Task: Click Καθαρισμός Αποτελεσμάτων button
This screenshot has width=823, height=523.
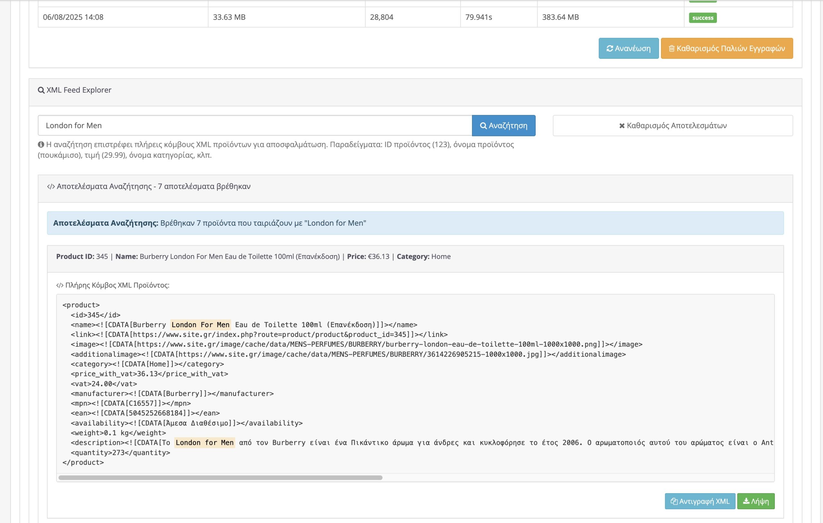Action: click(673, 125)
